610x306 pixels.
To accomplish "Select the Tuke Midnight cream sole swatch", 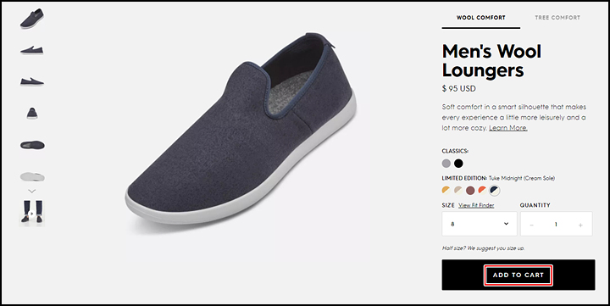I will tap(495, 190).
